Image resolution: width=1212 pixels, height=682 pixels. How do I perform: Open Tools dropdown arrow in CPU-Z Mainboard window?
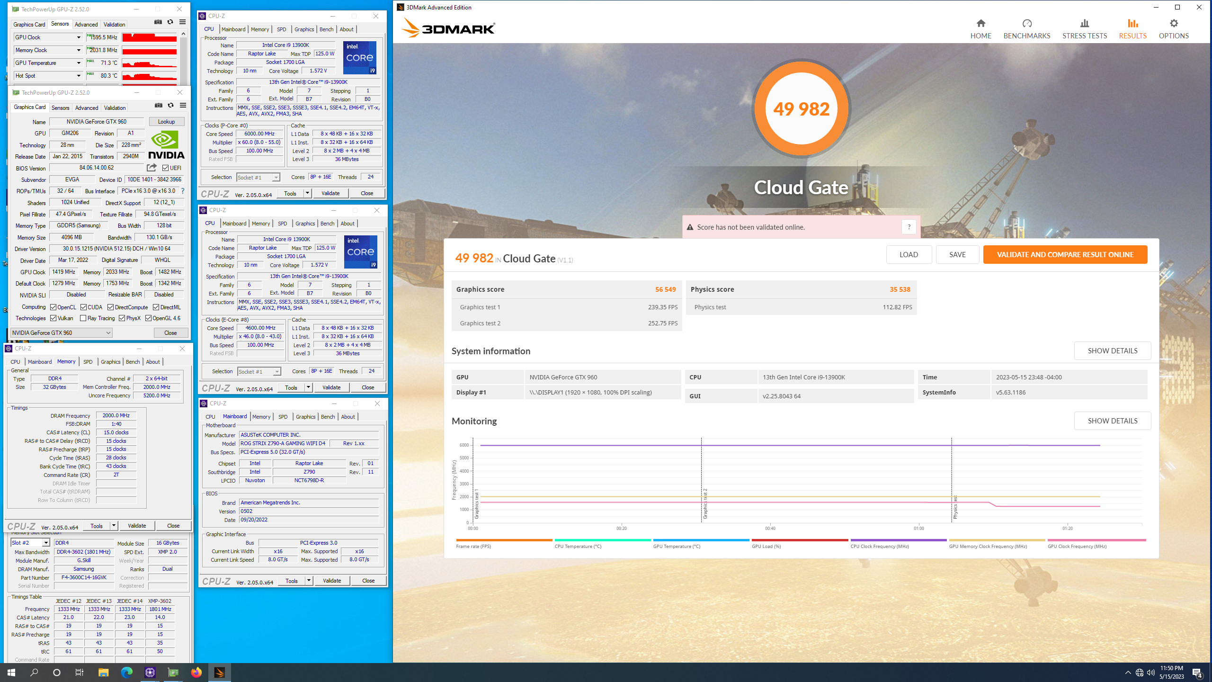tap(309, 581)
